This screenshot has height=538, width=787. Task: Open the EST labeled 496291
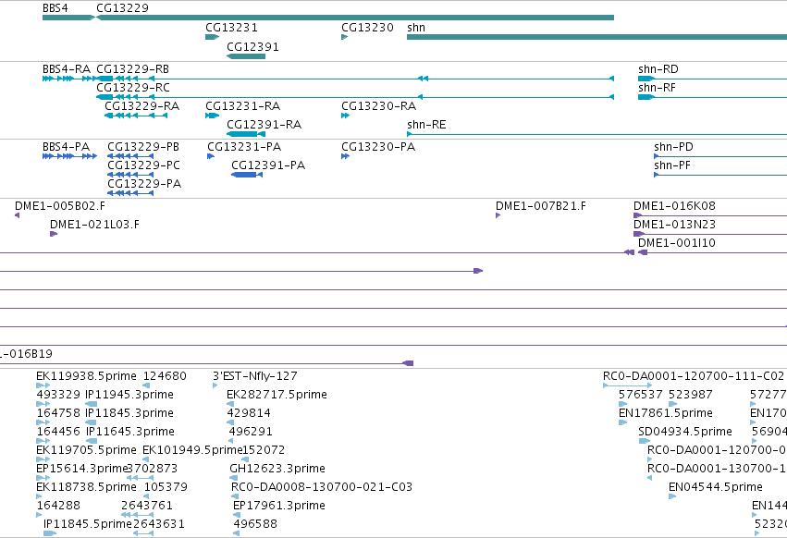click(231, 441)
